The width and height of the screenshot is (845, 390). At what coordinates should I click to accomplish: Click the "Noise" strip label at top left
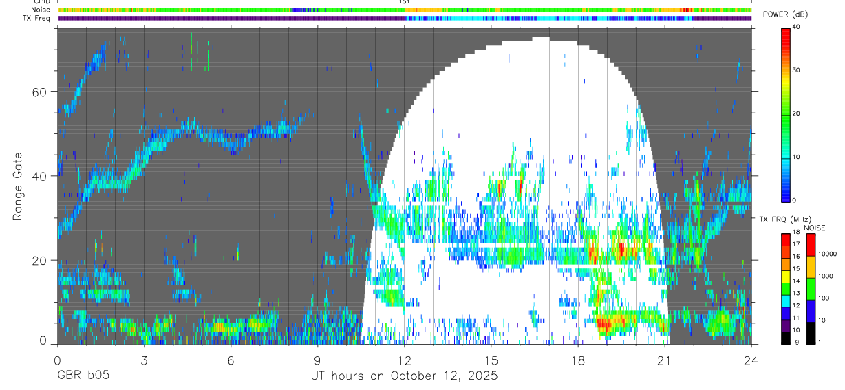41,10
